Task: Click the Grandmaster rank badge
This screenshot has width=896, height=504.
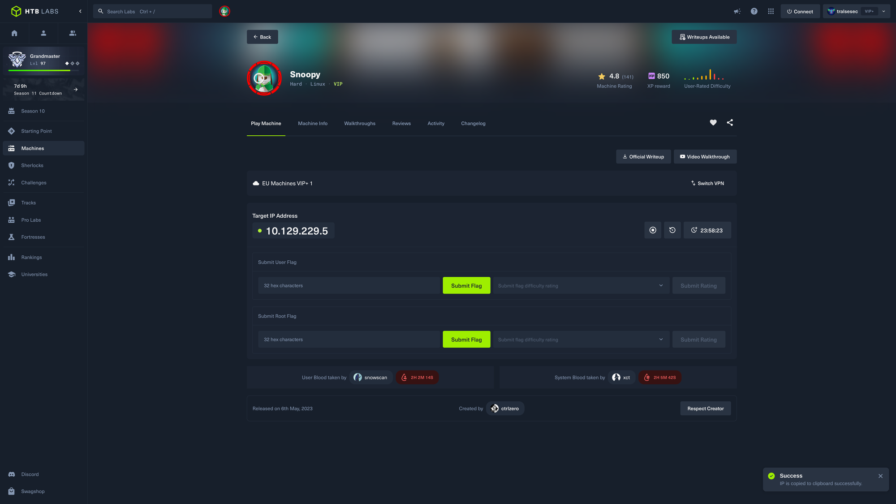Action: point(17,59)
